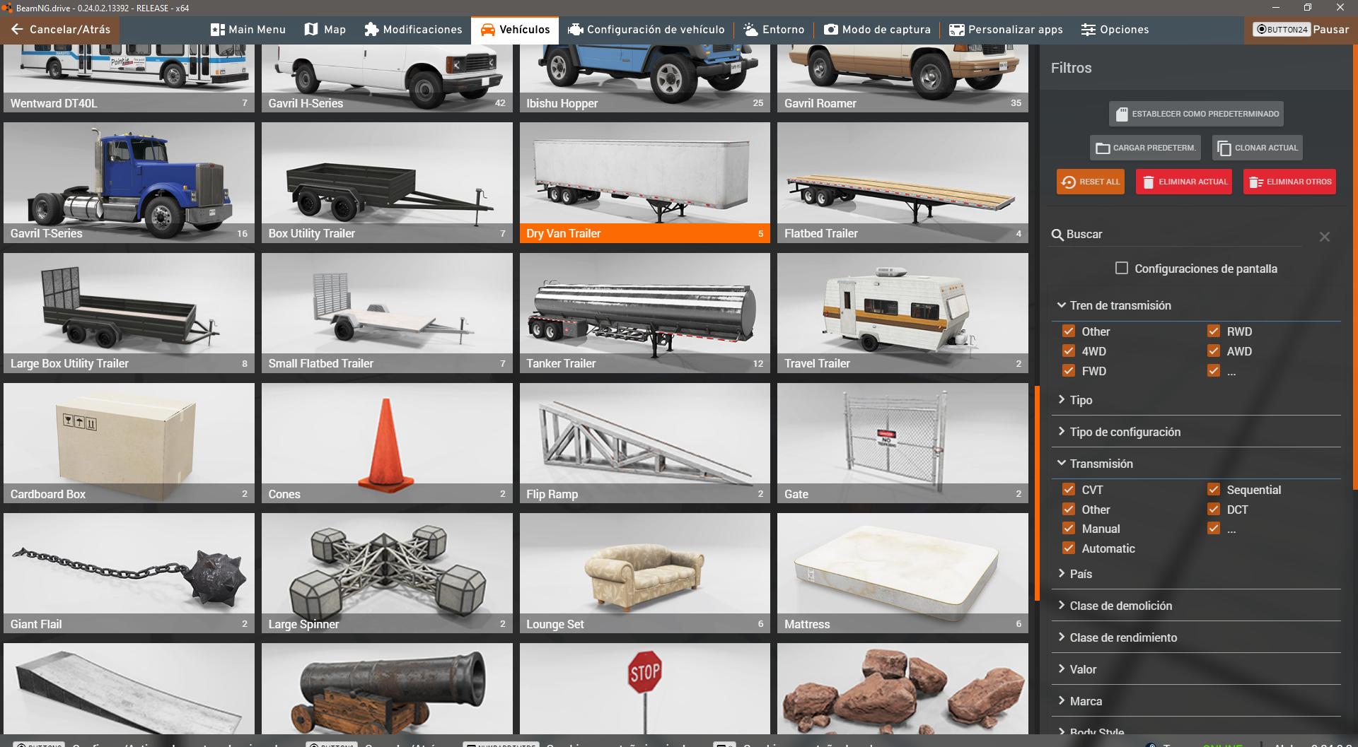
Task: Click the Clonar actual button
Action: 1258,148
